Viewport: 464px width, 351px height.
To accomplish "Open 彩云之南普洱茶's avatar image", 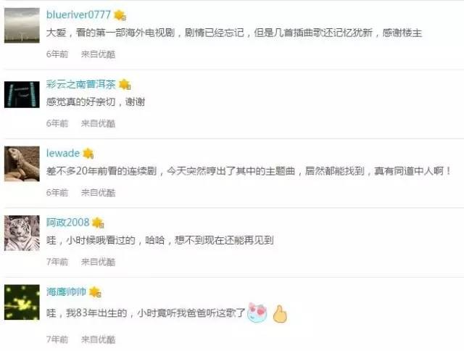I will click(x=22, y=95).
